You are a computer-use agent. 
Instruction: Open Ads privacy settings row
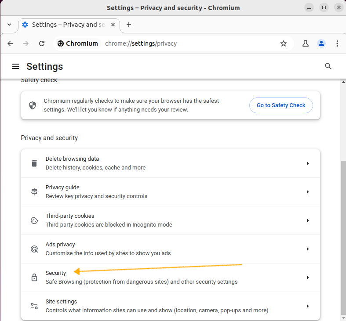click(x=171, y=249)
